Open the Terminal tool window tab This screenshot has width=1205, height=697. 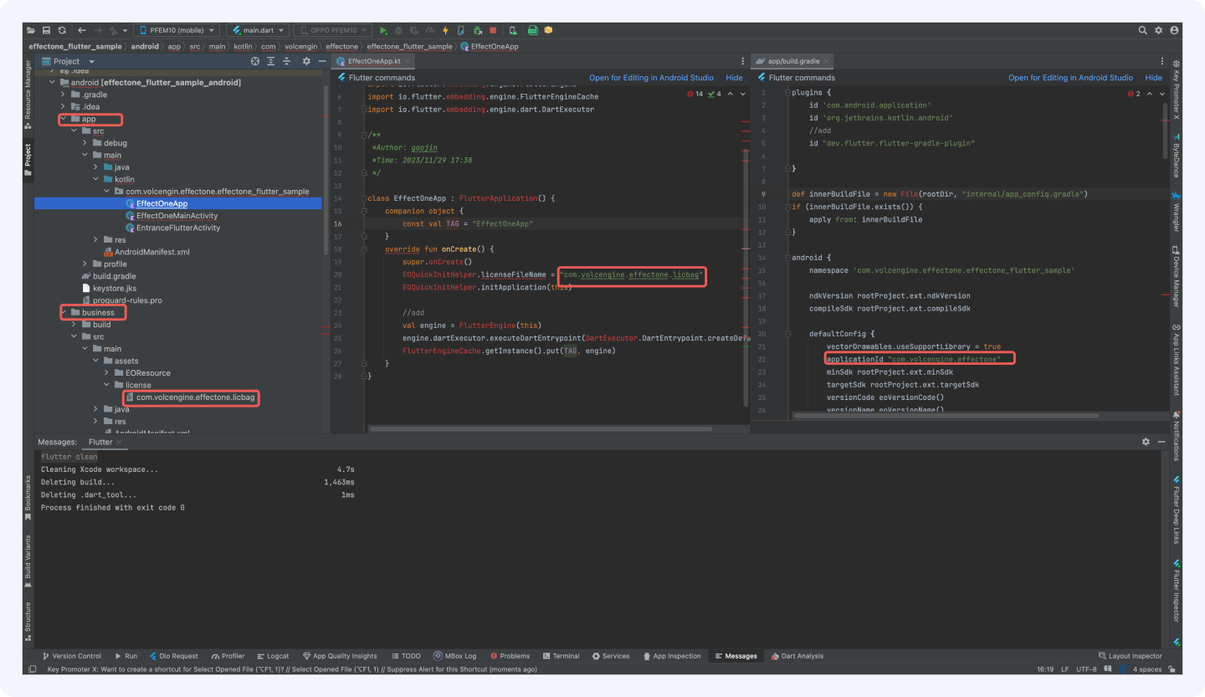point(561,656)
